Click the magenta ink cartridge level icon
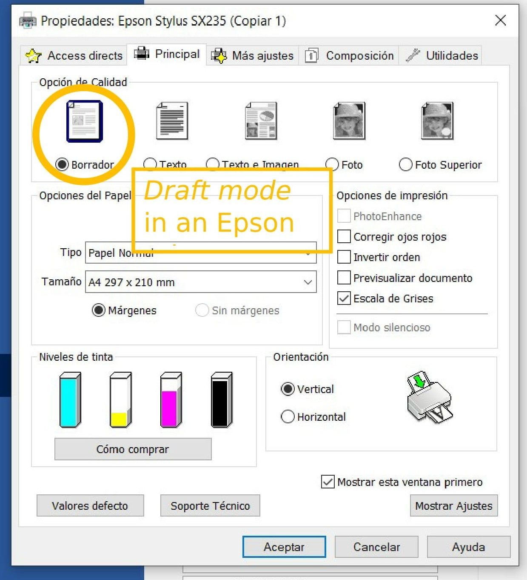 coord(171,399)
